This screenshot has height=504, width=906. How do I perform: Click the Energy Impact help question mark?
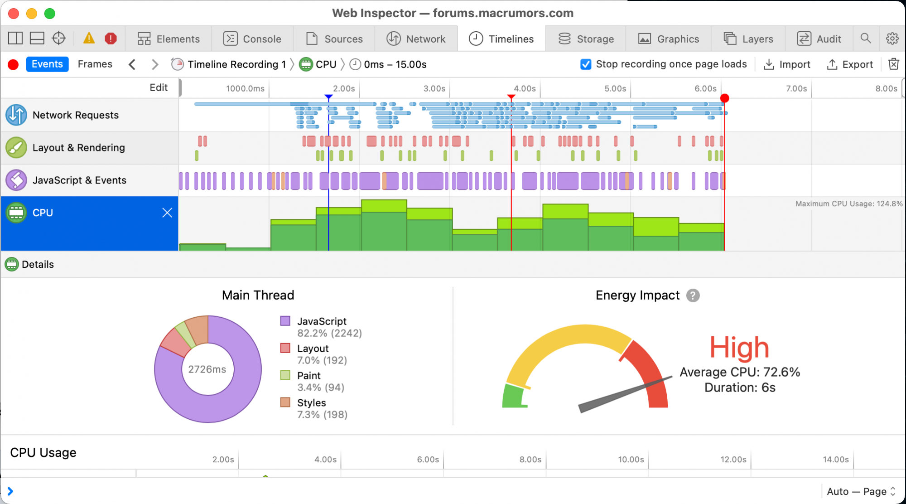[693, 296]
